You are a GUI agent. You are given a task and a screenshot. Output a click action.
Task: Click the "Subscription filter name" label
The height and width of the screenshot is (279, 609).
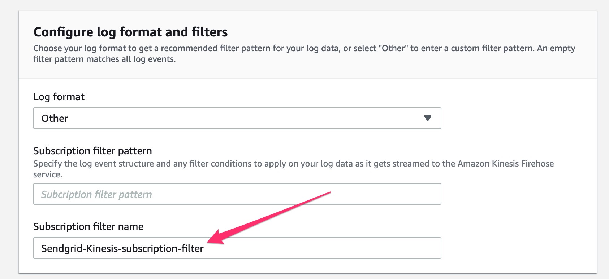[x=88, y=226]
